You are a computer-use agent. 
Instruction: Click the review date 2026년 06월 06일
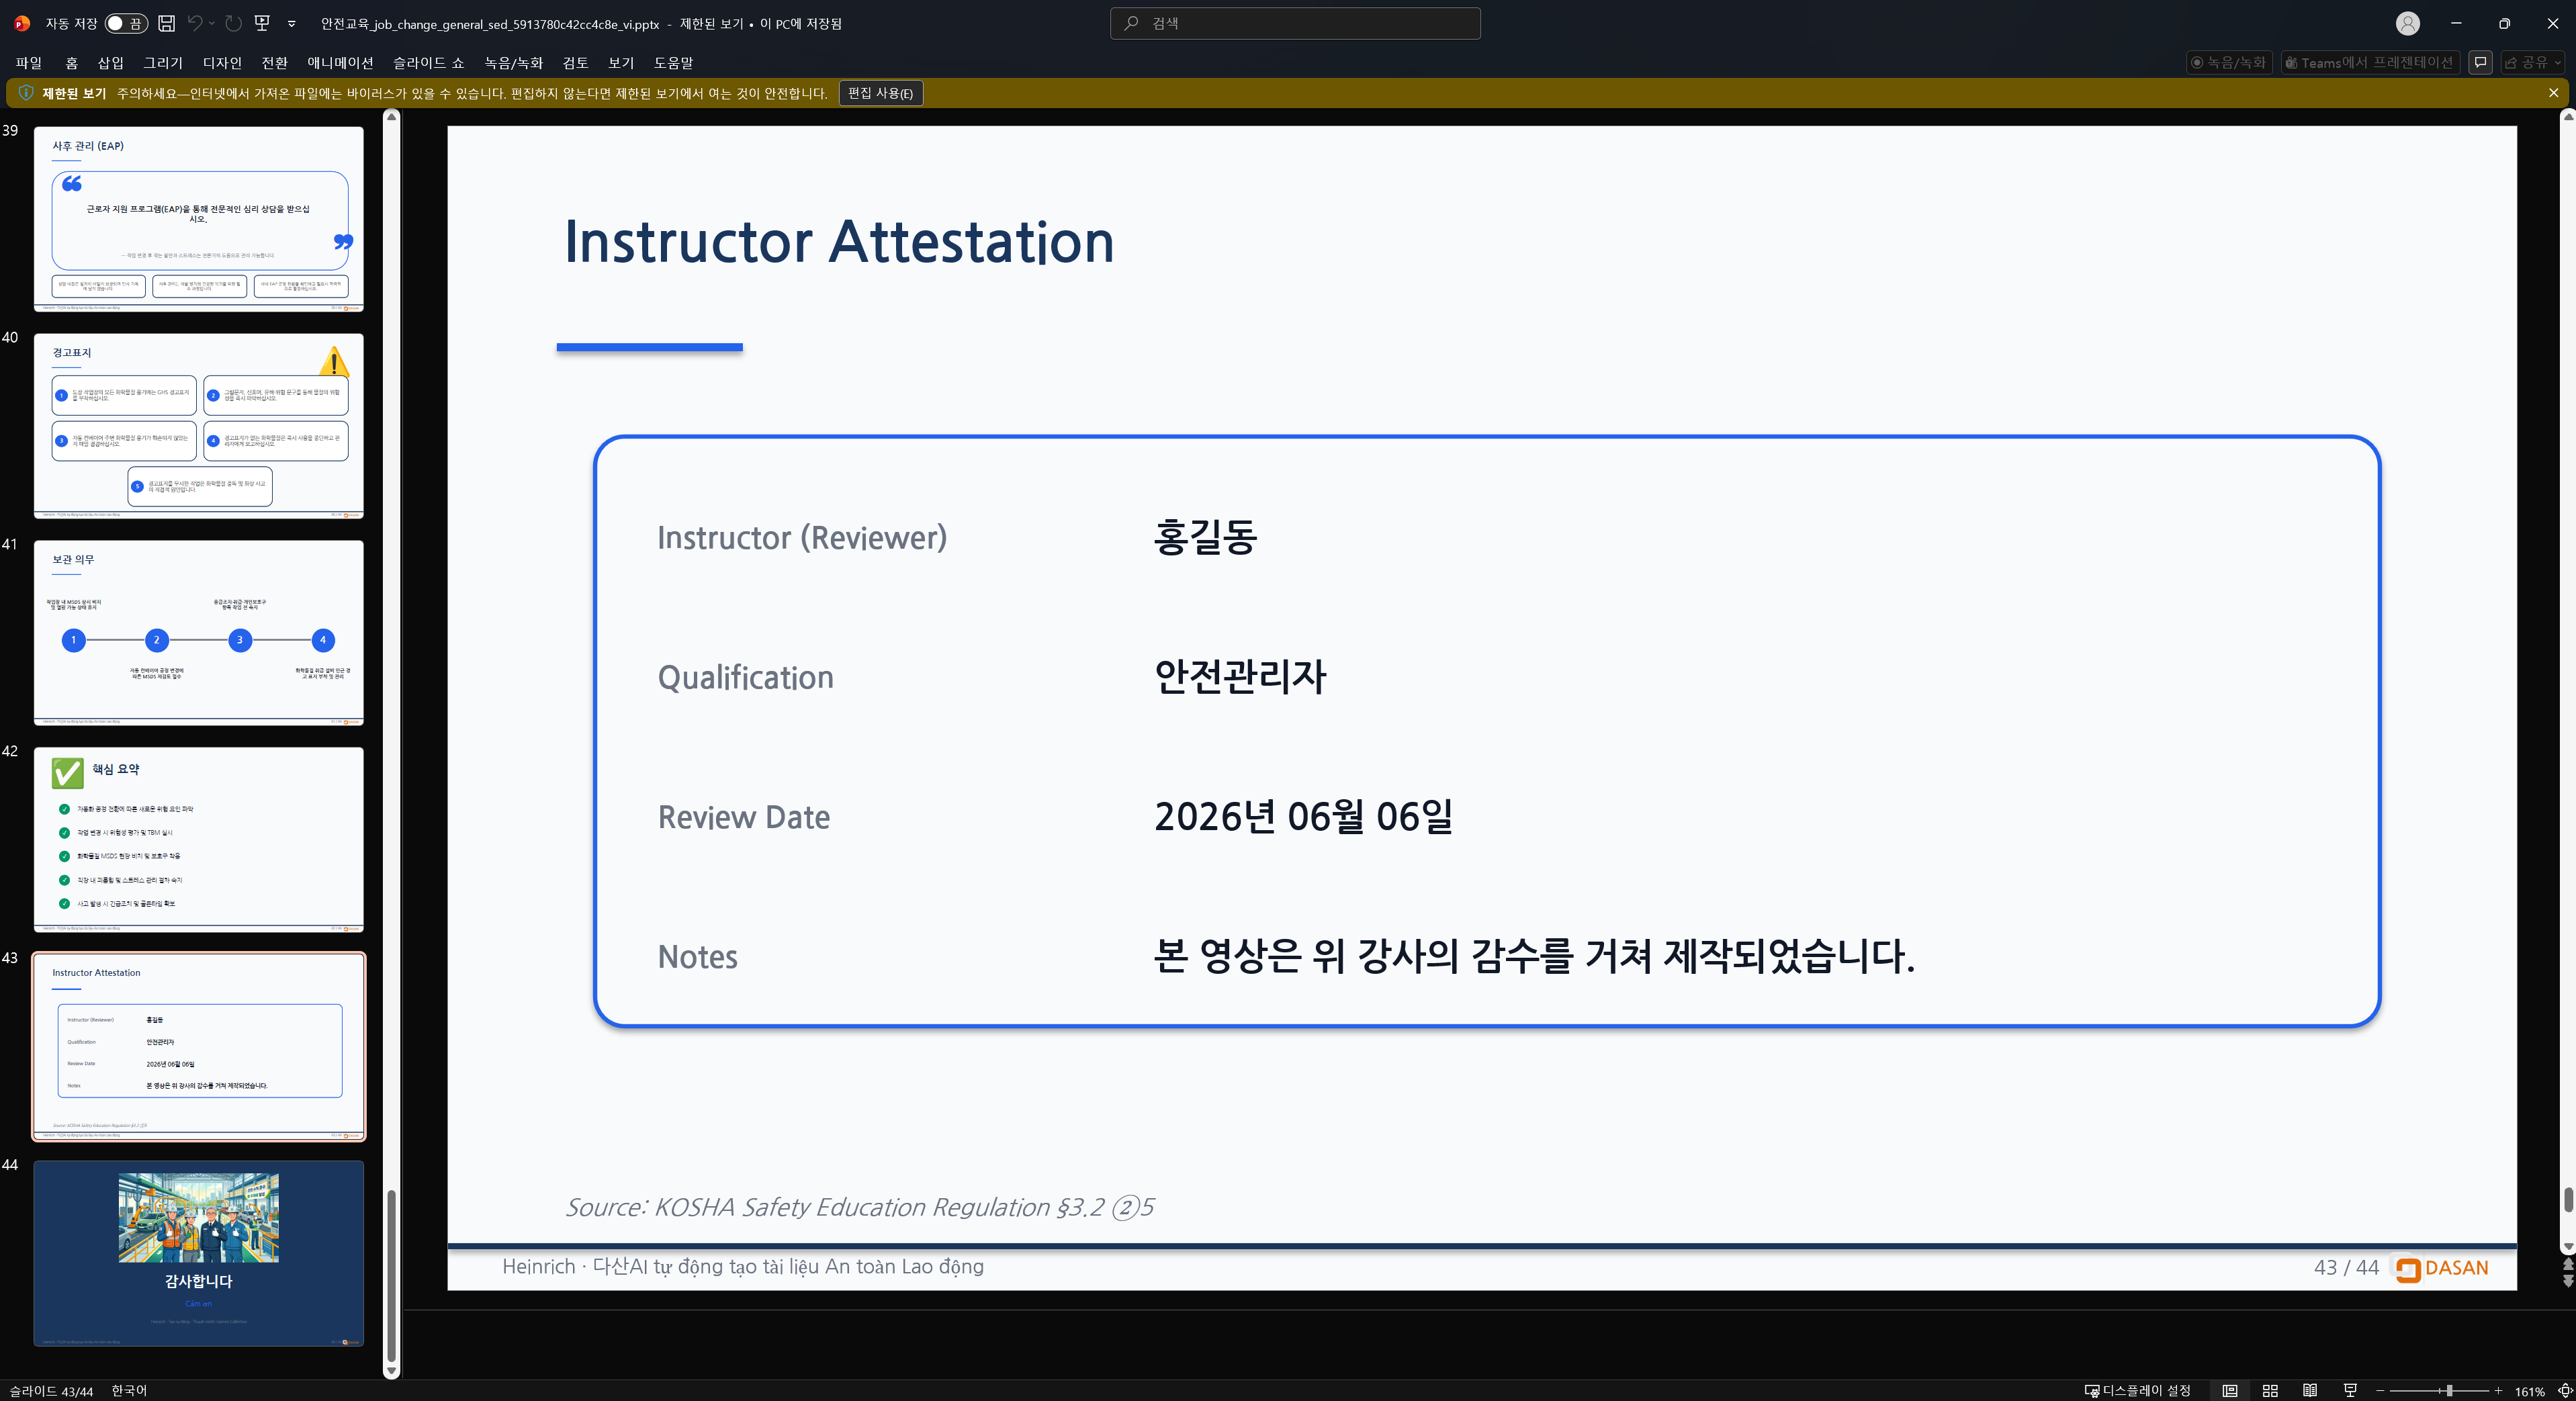[1303, 817]
